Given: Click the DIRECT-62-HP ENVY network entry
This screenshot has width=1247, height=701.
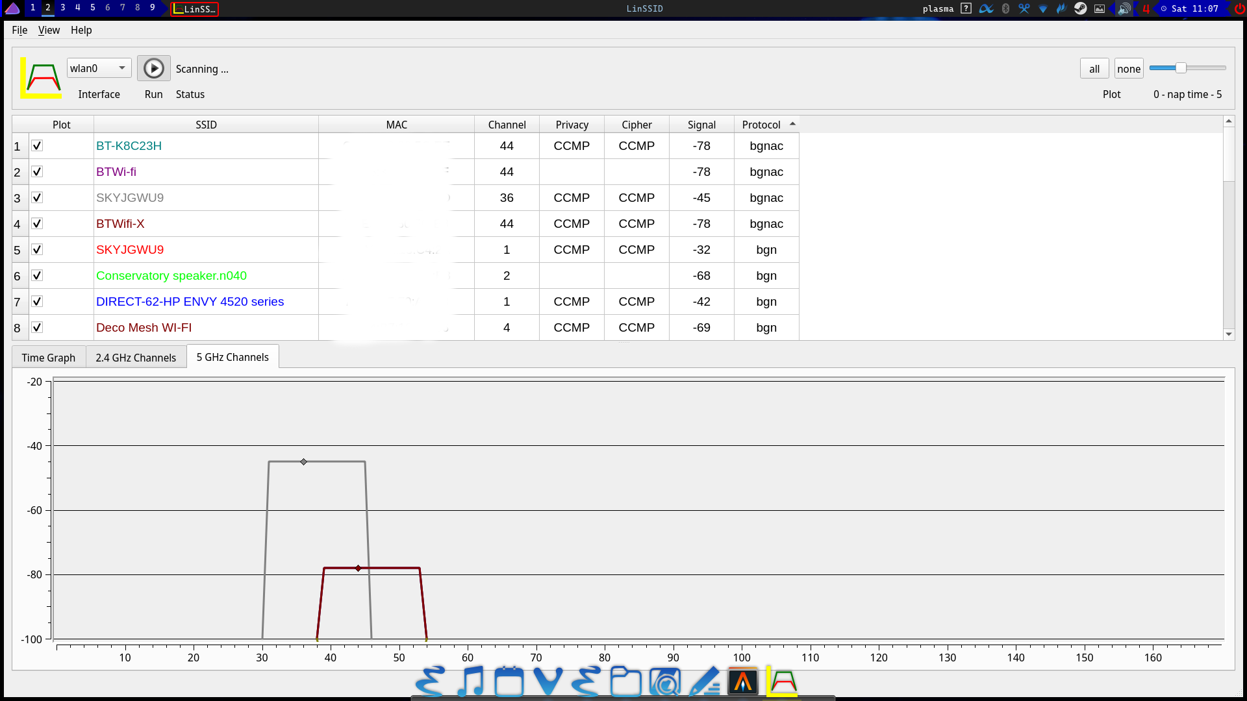Looking at the screenshot, I should click(190, 301).
